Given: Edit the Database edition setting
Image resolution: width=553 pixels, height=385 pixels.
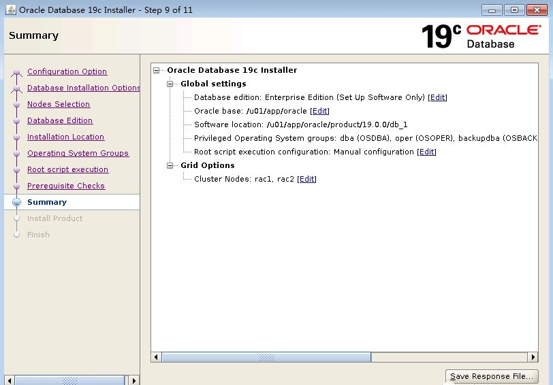Looking at the screenshot, I should click(437, 97).
